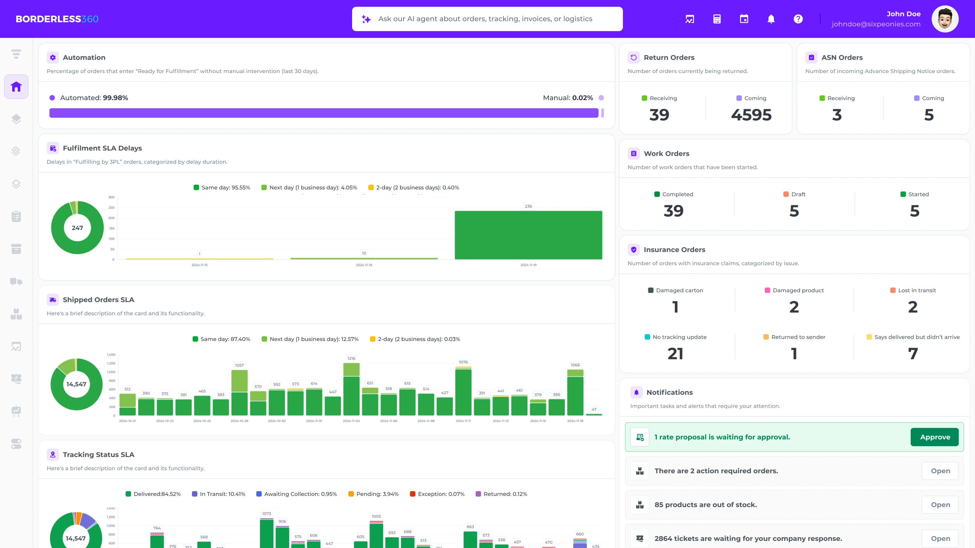Click the help question mark icon
975x548 pixels.
click(798, 19)
